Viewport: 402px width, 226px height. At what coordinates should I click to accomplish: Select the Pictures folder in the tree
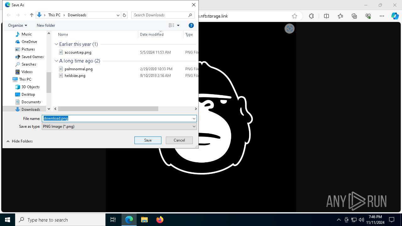click(28, 49)
